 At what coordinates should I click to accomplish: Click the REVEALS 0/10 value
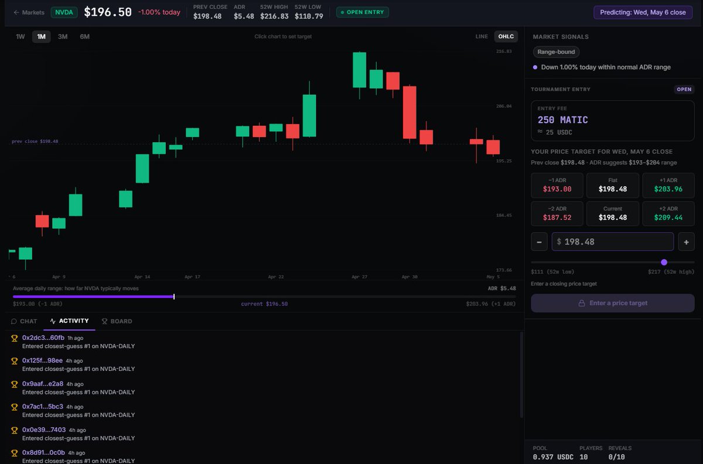pos(617,456)
